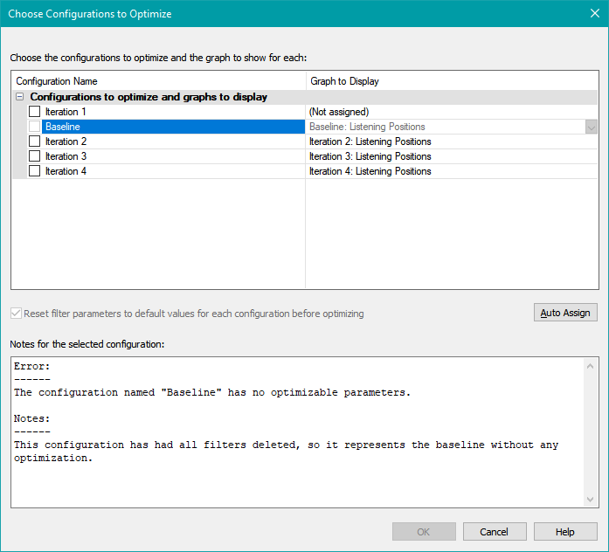Click the OK button
The image size is (609, 552).
(x=424, y=531)
